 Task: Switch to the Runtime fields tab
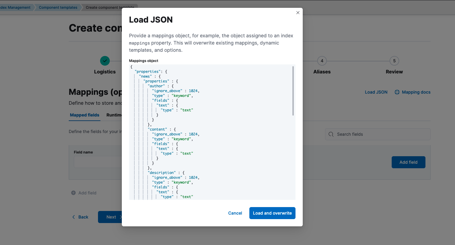[x=115, y=115]
